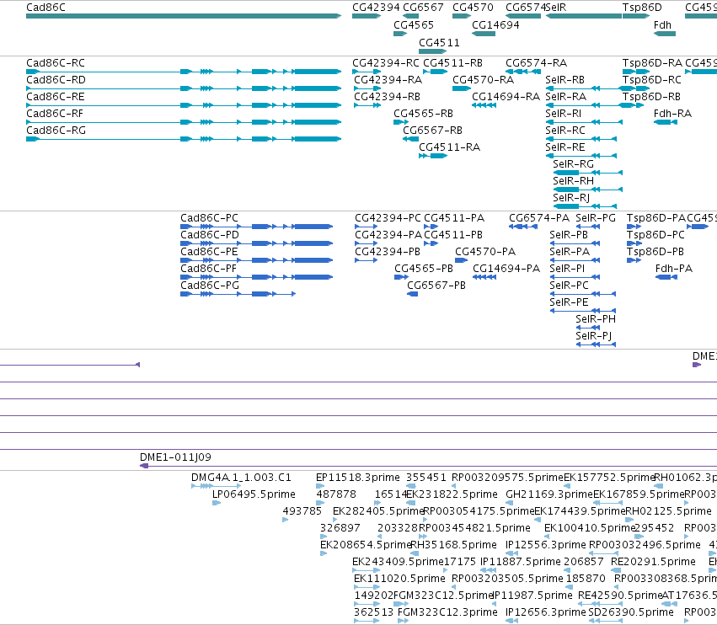Select the CG4570-PA protein

coord(462,260)
